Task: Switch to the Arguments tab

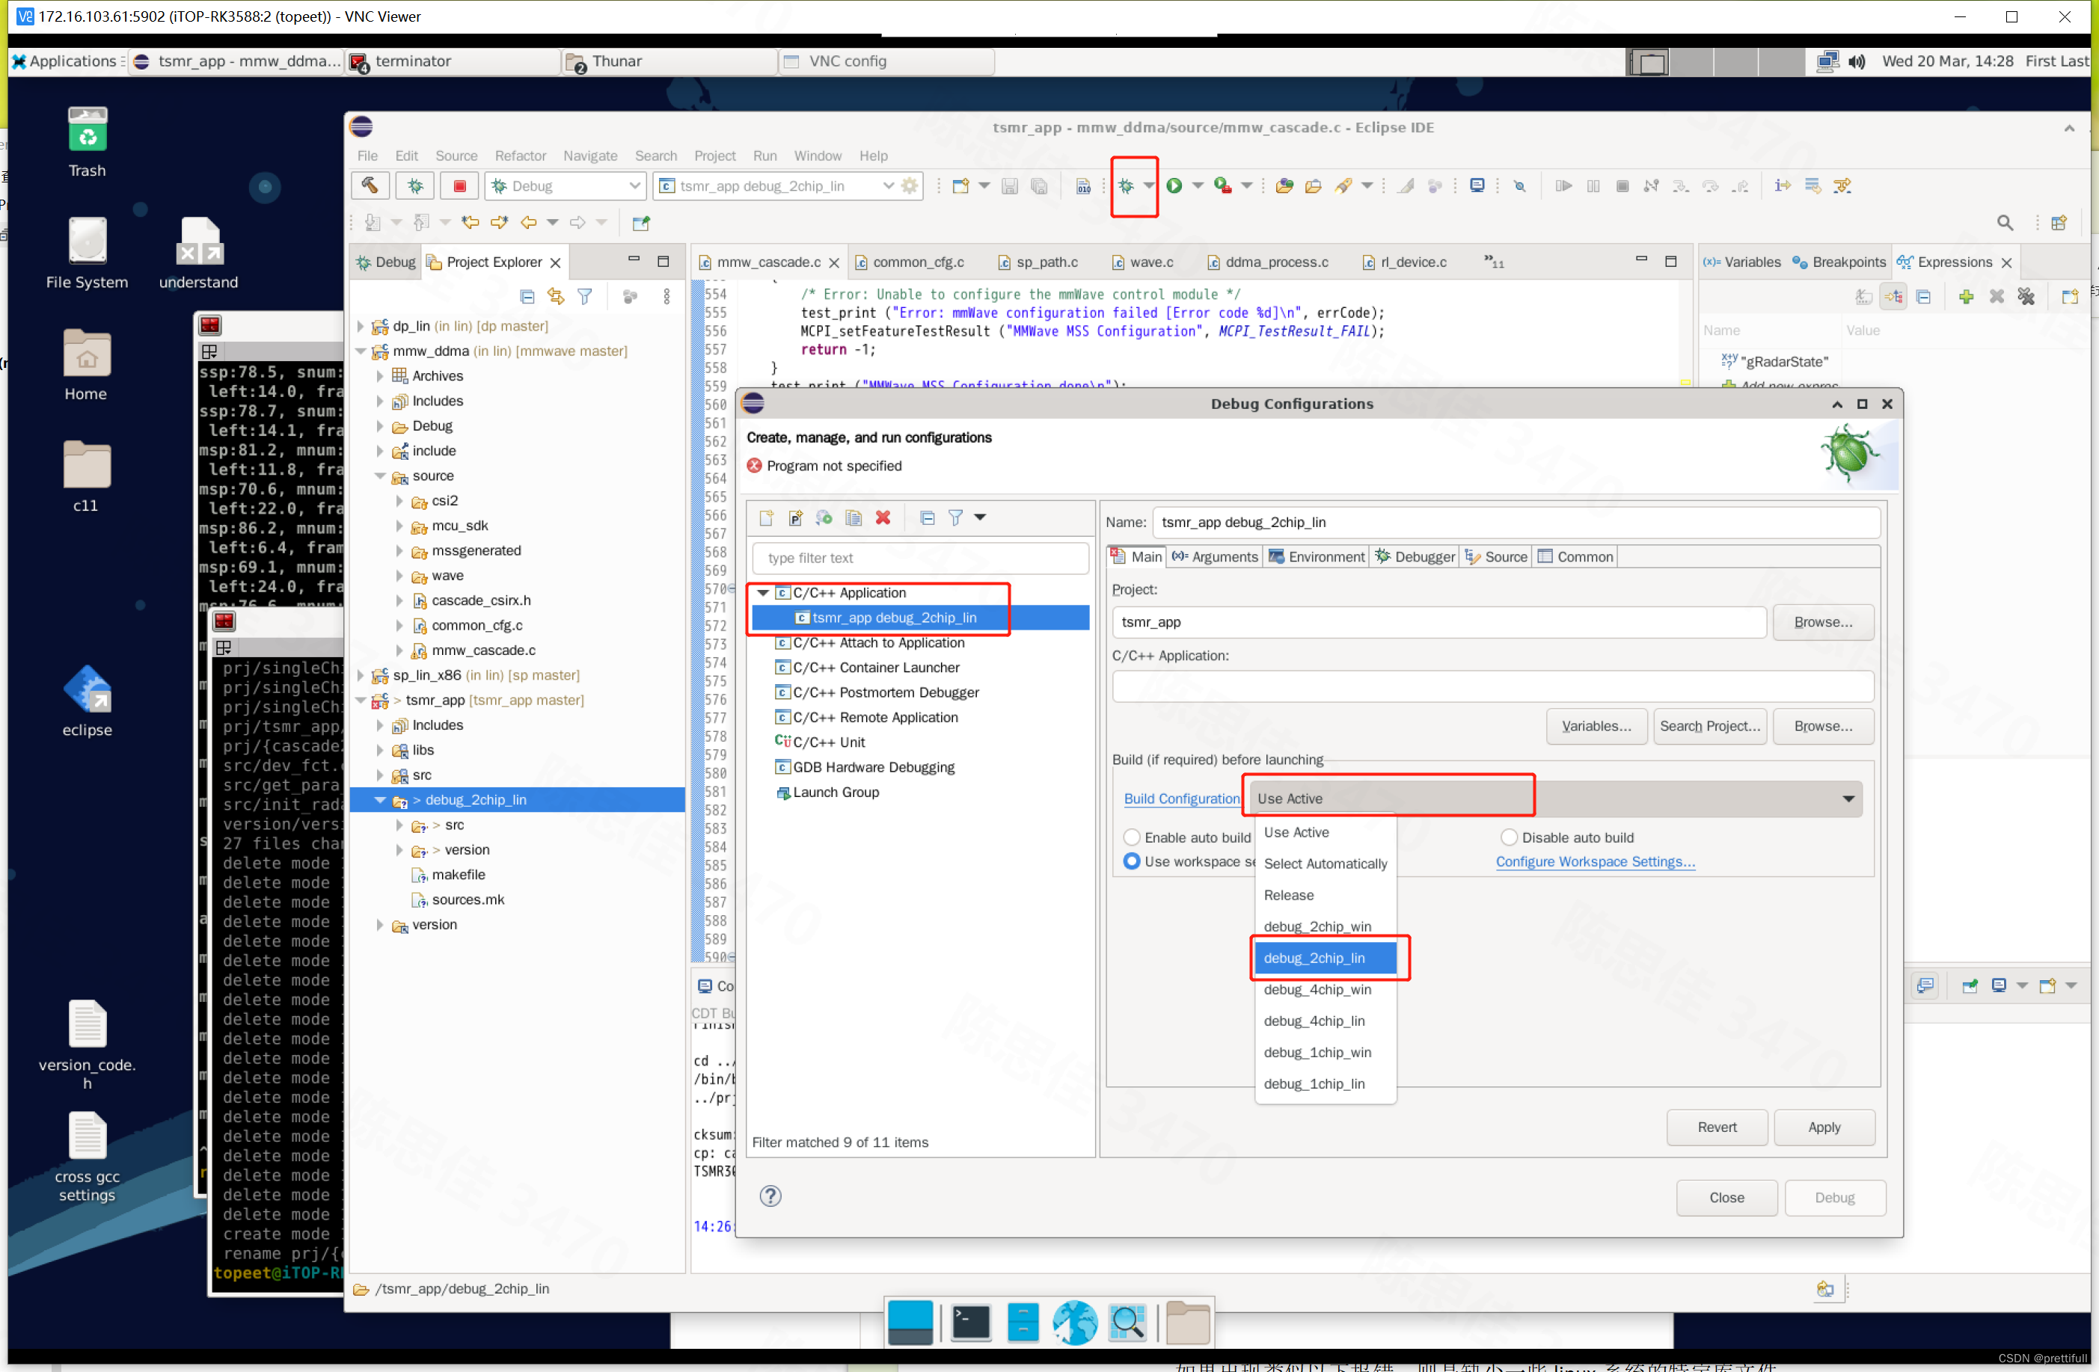Action: (x=1214, y=556)
